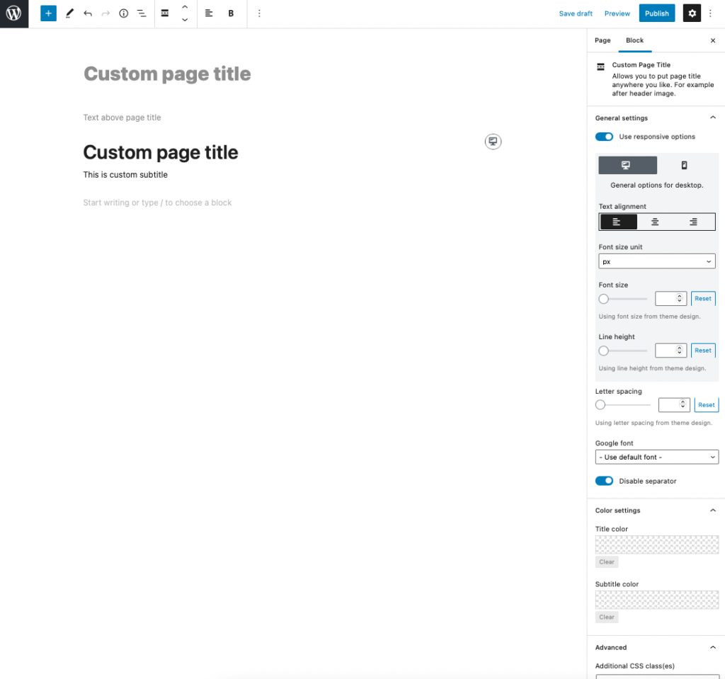Click the editor settings gear icon
The image size is (725, 679).
coord(692,13)
